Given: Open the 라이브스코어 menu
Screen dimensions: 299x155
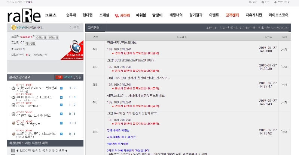Looking at the screenshot, I should pos(278,15).
